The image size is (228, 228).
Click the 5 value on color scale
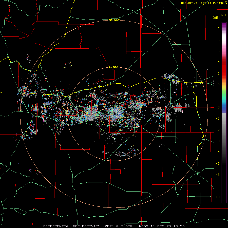(x=219, y=51)
